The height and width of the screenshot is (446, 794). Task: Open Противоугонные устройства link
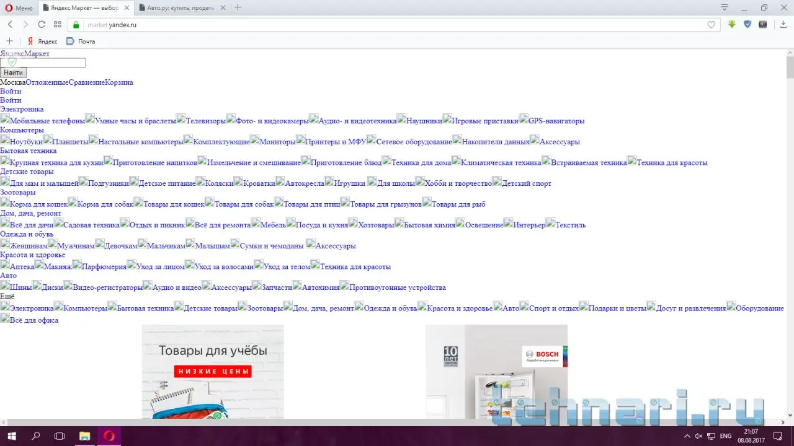398,287
